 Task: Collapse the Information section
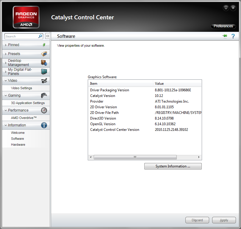tap(6, 125)
